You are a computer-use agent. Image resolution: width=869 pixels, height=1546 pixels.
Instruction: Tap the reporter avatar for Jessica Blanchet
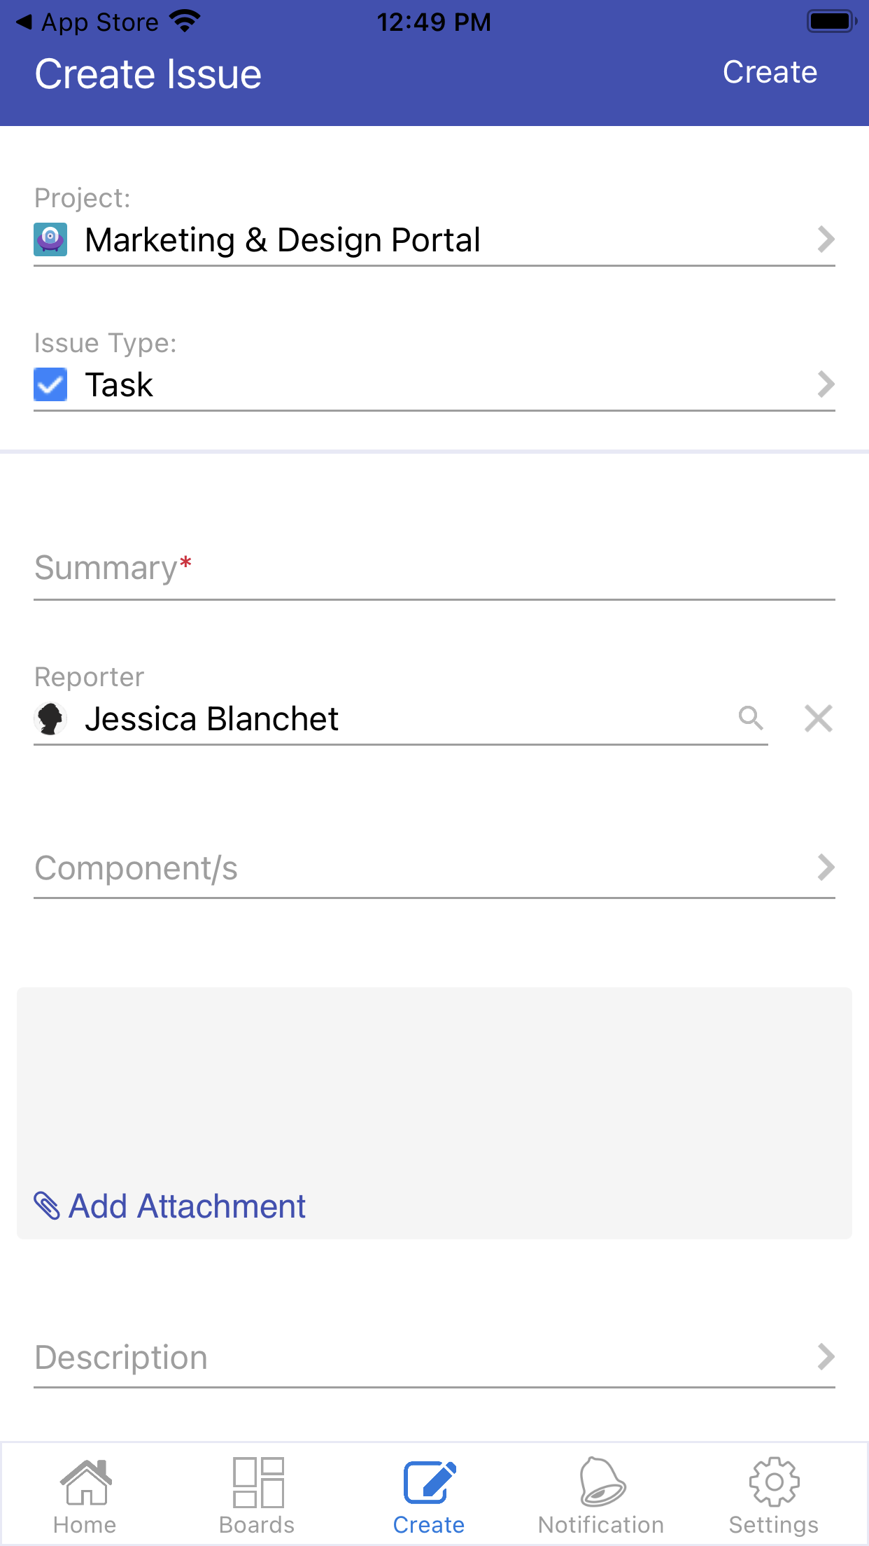(50, 719)
